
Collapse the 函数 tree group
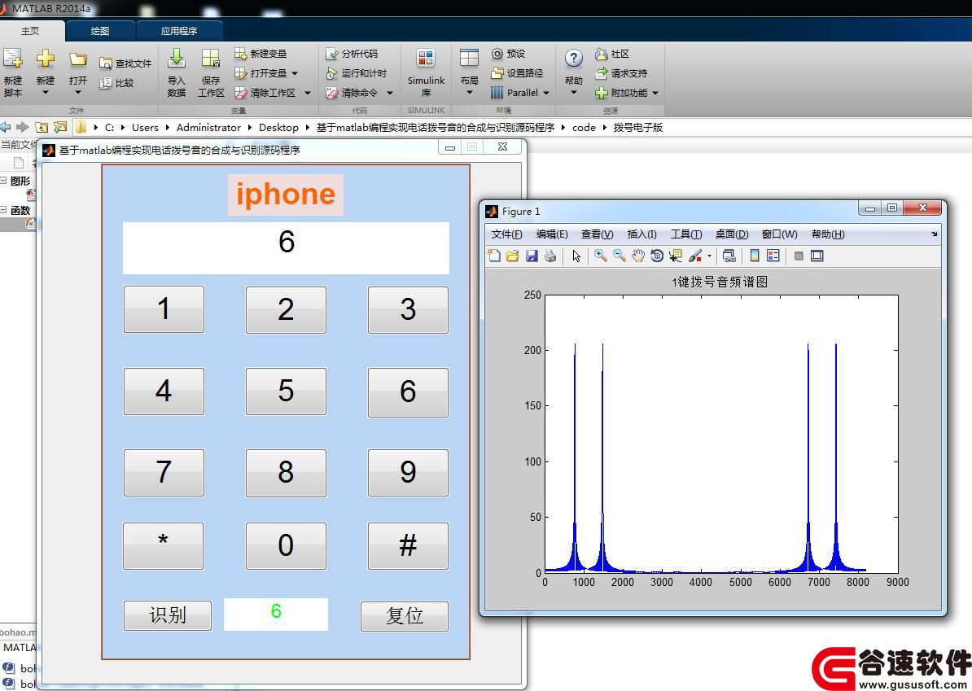4,210
